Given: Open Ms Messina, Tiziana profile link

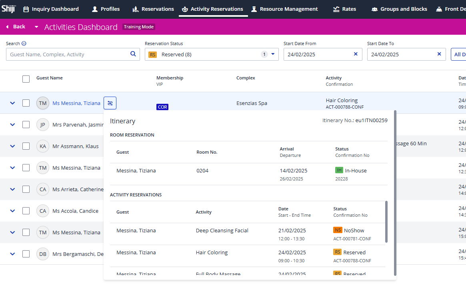Looking at the screenshot, I should click(x=76, y=103).
